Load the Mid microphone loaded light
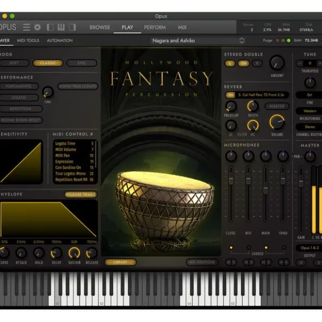The image size is (322, 322). pyautogui.click(x=248, y=248)
